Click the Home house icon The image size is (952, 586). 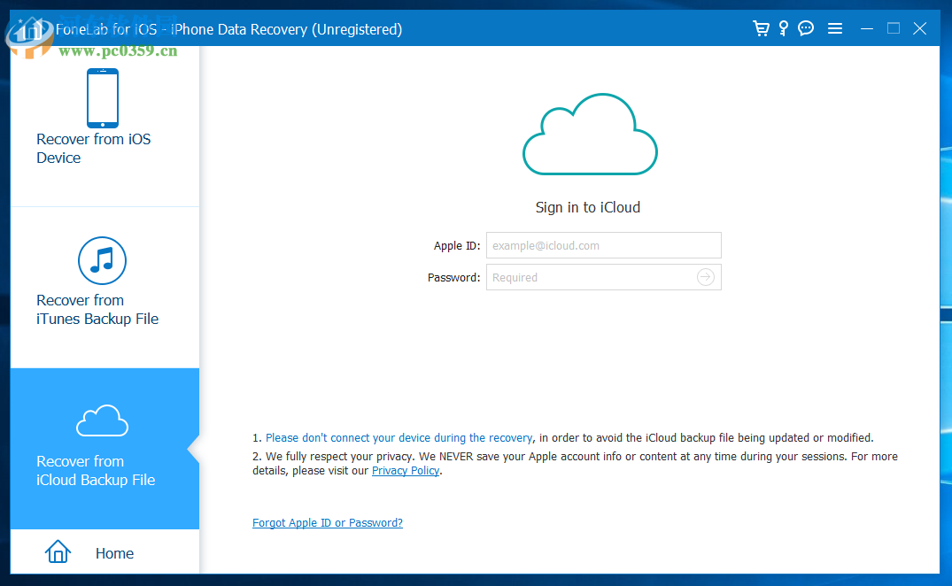(x=58, y=551)
